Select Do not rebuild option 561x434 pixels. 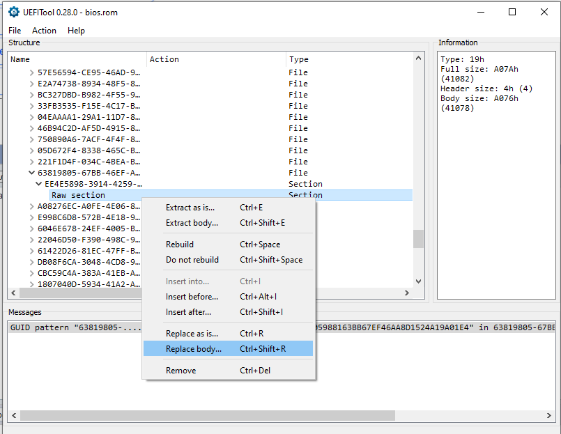[229, 260]
